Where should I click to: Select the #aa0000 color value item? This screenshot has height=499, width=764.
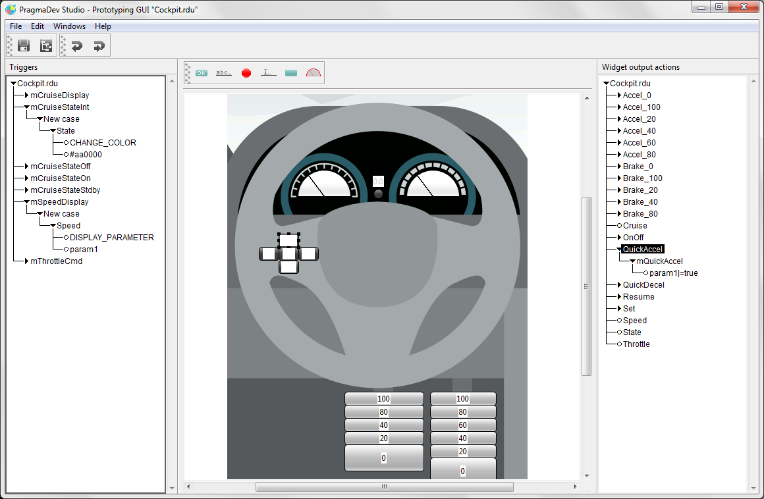pos(86,155)
